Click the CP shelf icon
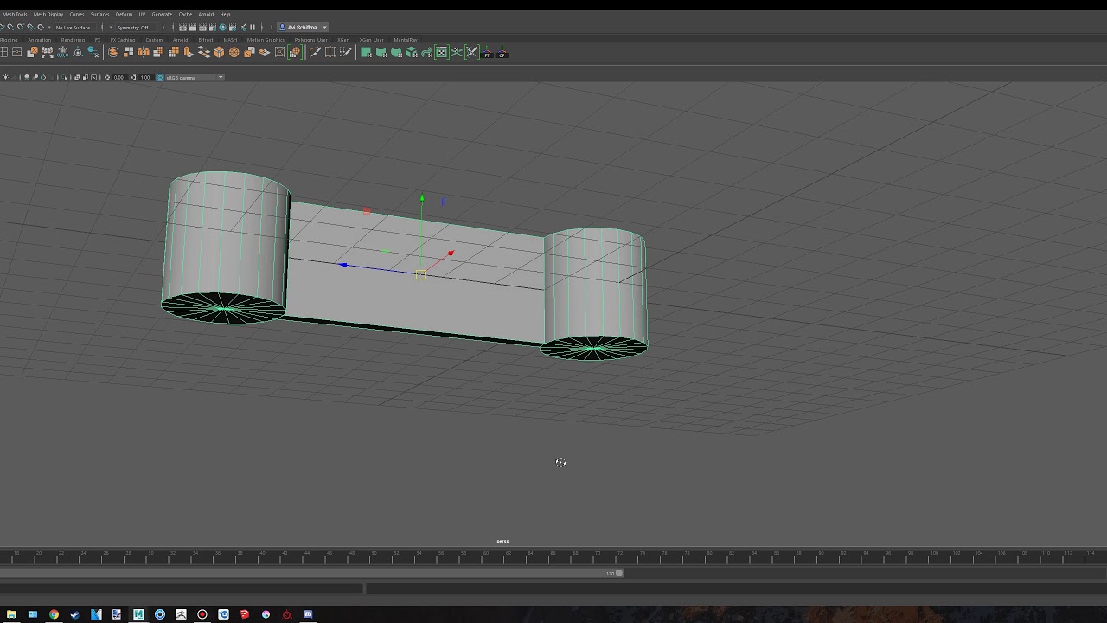 [502, 53]
